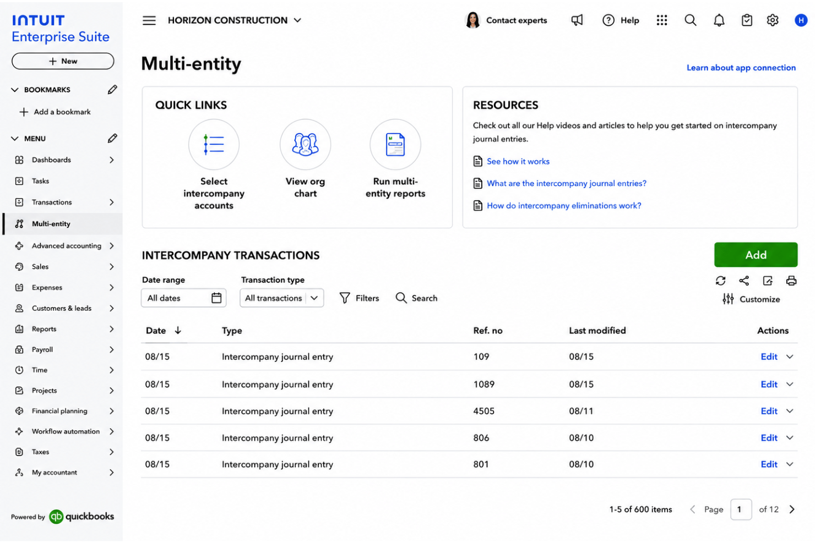Expand Transactions submenu
Viewport: 815px width, 543px height.
[x=112, y=202]
